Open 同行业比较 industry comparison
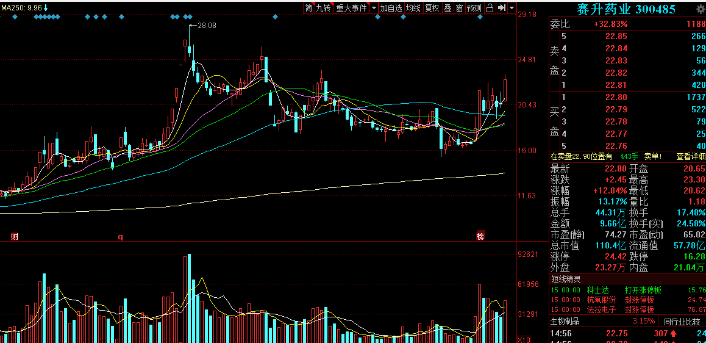The width and height of the screenshot is (706, 343). (682, 322)
